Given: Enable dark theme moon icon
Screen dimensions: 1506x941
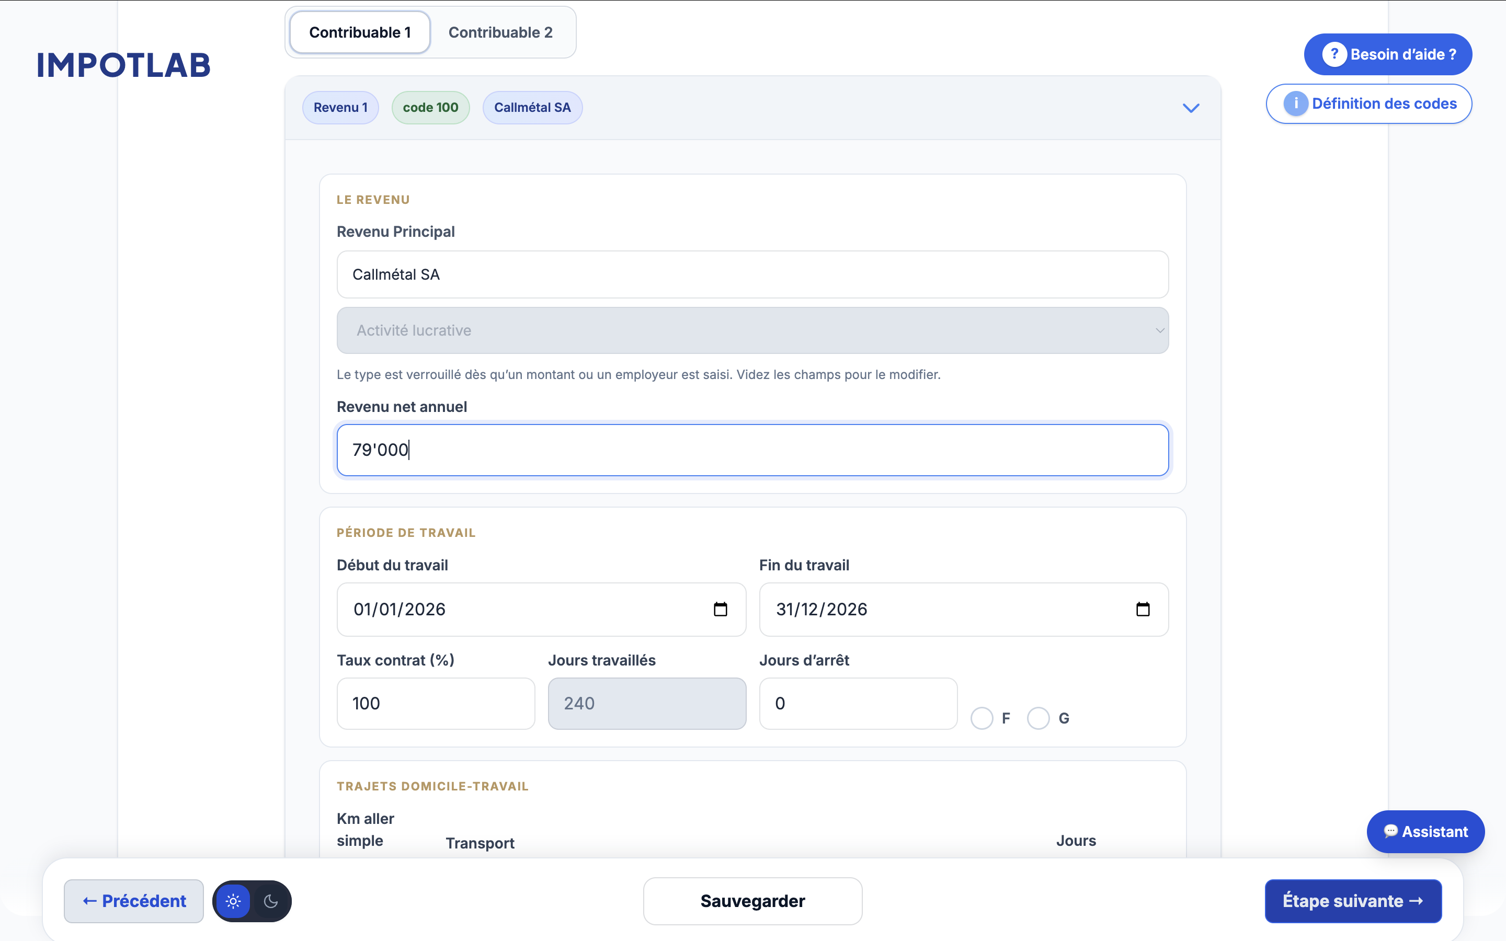Looking at the screenshot, I should click(271, 901).
